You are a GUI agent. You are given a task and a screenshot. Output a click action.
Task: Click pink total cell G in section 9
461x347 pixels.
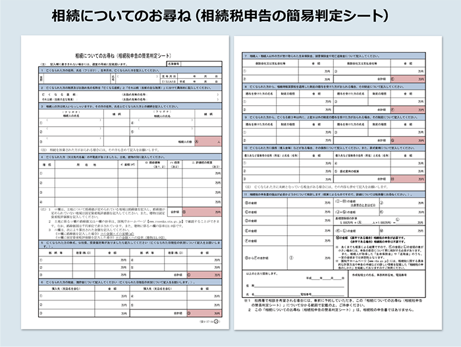(x=408, y=141)
